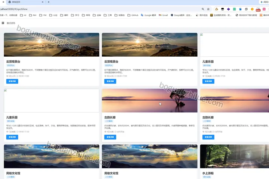Click location pin icon on left 云顶观景台 card
Screen dimensions: 269x179
pyautogui.click(x=7, y=76)
